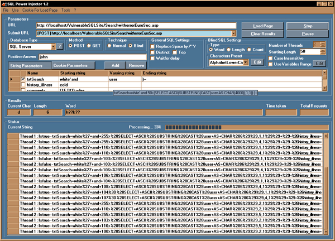Click the 'white' and' starting string cell

[83, 79]
